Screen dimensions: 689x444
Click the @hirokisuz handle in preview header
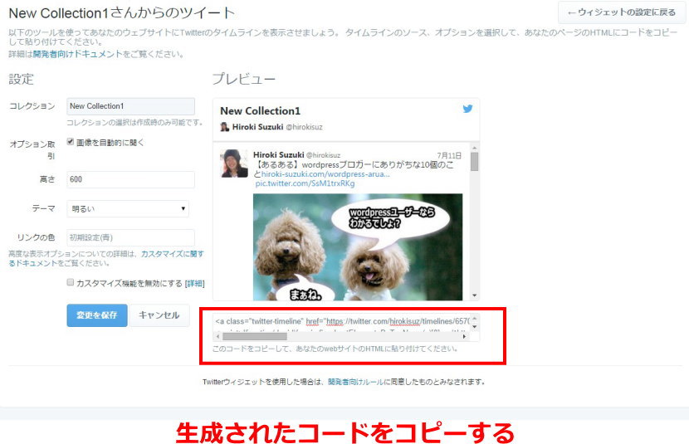(x=304, y=127)
